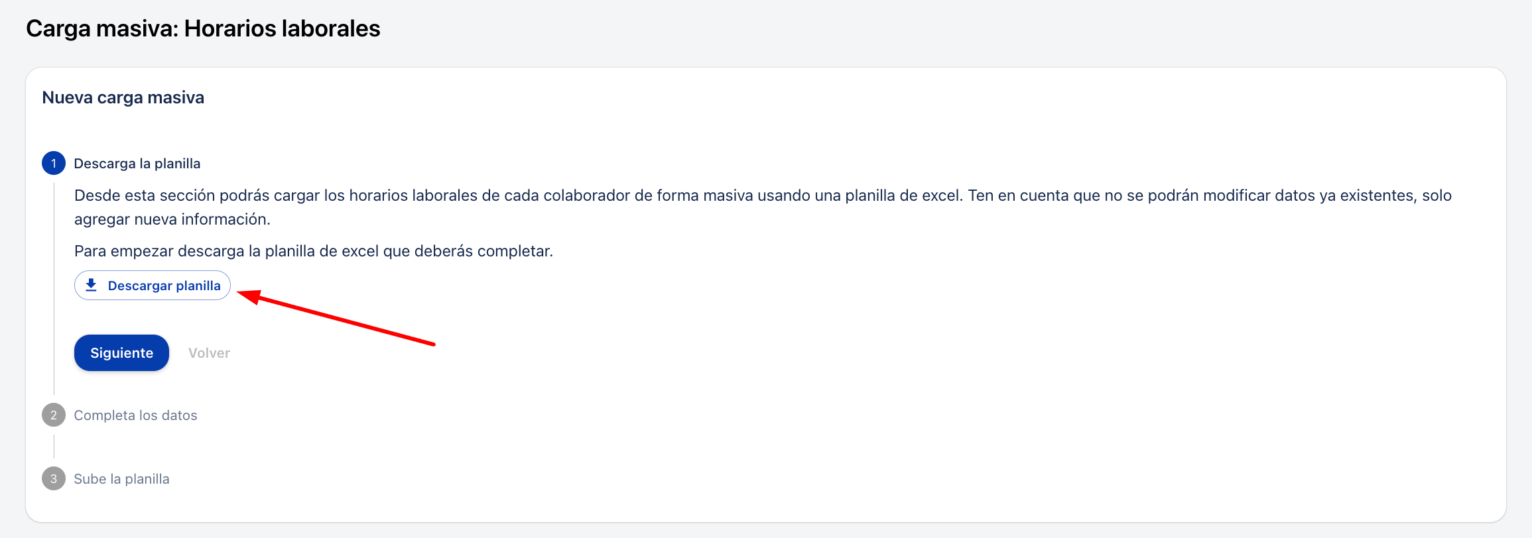Image resolution: width=1532 pixels, height=538 pixels.
Task: Select the "Descarga la planilla" step title
Action: [x=137, y=164]
